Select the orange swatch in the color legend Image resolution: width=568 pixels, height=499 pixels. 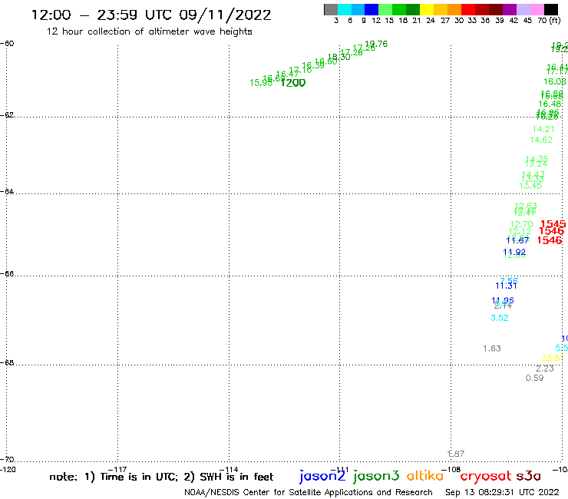(454, 10)
